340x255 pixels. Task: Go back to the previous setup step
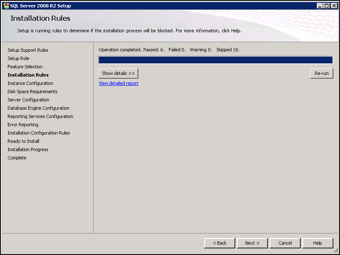click(x=219, y=243)
